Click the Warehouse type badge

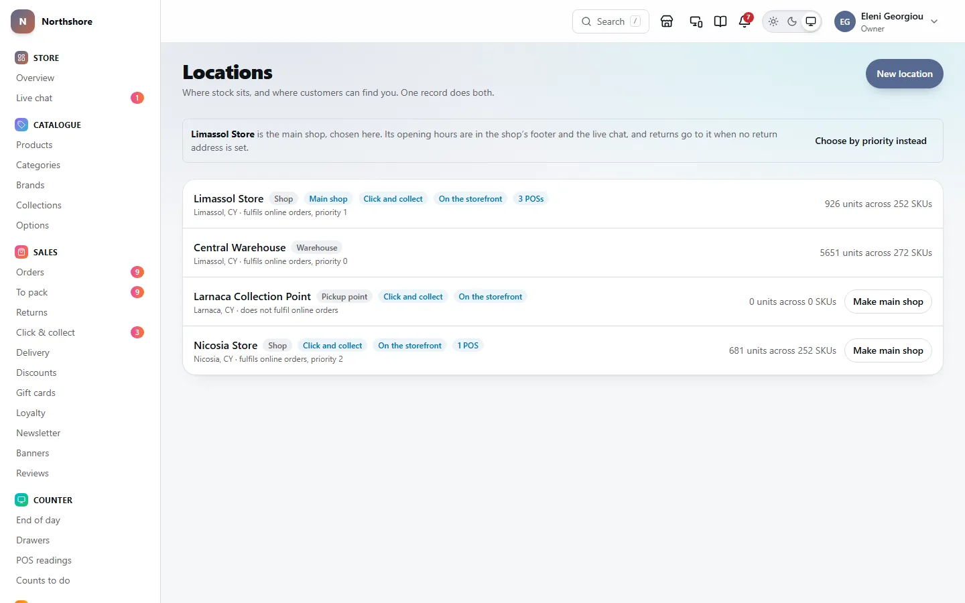317,248
